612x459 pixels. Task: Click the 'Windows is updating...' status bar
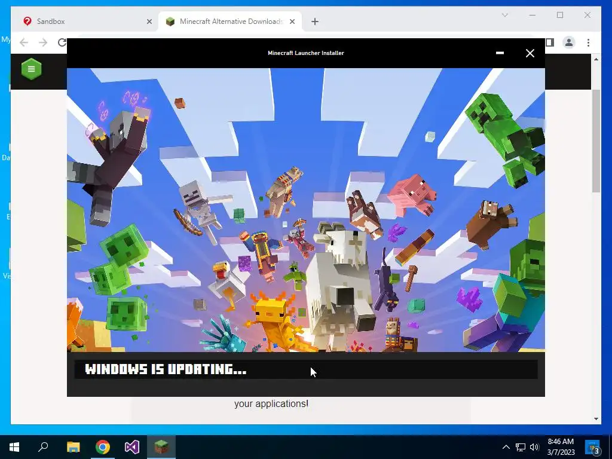pyautogui.click(x=306, y=369)
